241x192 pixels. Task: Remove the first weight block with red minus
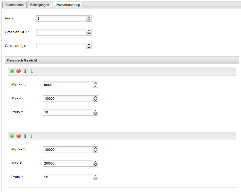coord(19,71)
